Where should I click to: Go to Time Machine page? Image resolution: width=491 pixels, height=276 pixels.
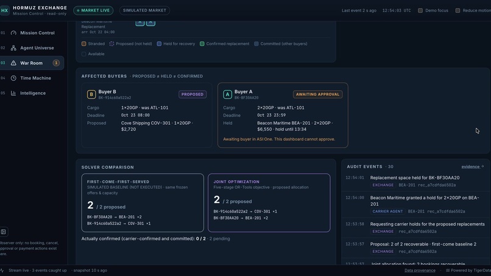[x=32, y=78]
